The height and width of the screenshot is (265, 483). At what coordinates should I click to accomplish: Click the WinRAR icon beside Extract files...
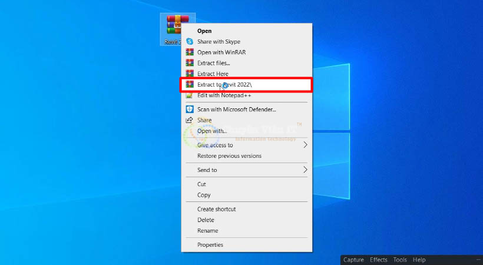point(190,63)
